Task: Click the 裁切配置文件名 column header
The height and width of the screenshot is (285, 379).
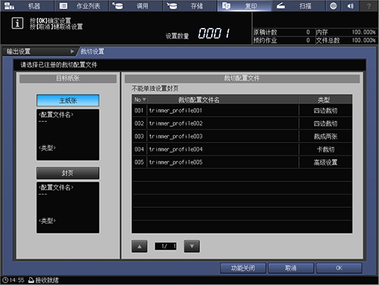Action: tap(199, 100)
